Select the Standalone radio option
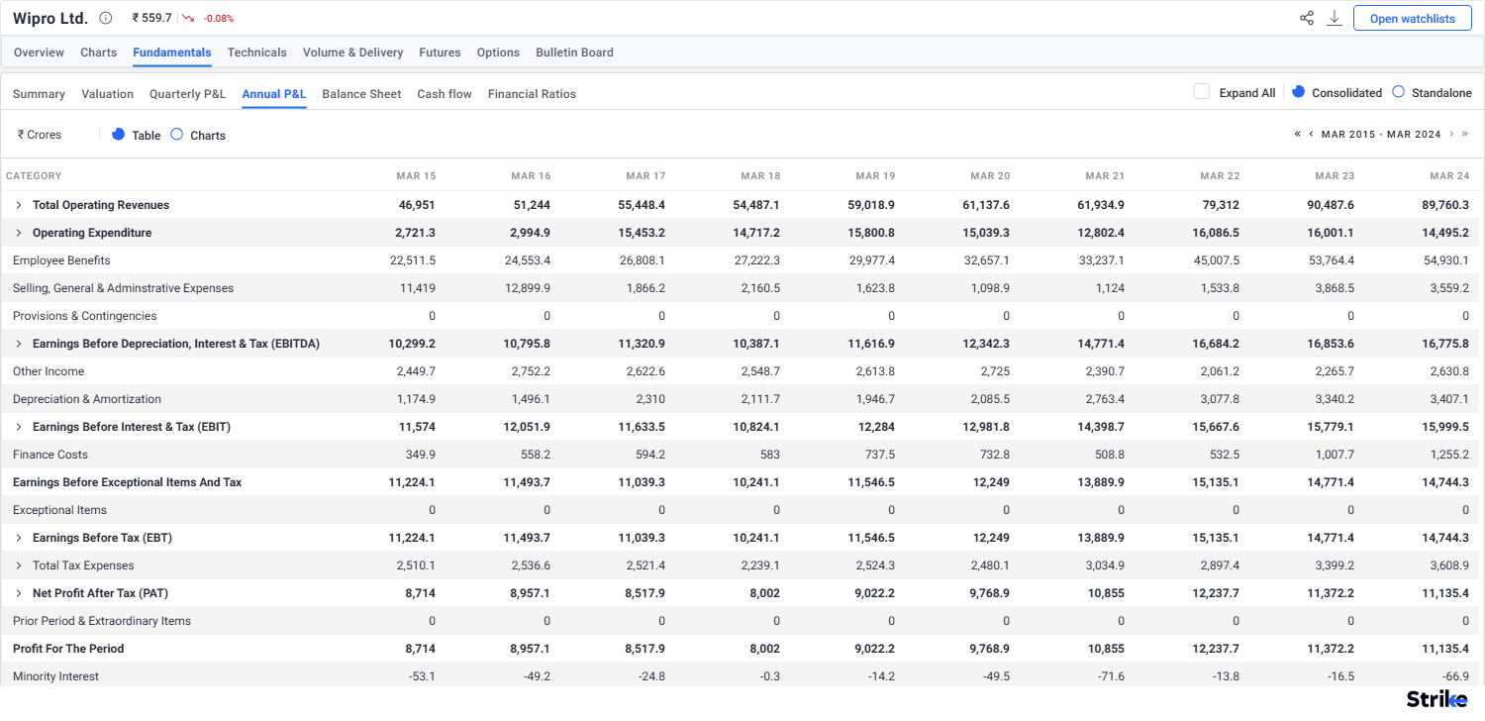This screenshot has width=1485, height=721. [x=1398, y=91]
